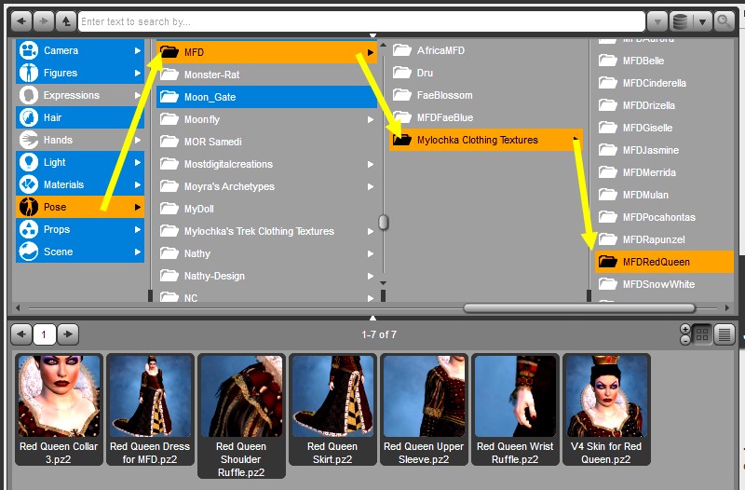Open the MFDFaeBlue folder

pyautogui.click(x=485, y=117)
